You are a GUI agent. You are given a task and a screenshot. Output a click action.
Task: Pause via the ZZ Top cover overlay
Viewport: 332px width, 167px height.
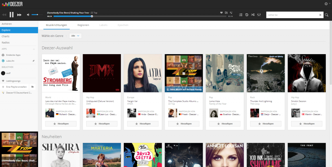(x=184, y=73)
